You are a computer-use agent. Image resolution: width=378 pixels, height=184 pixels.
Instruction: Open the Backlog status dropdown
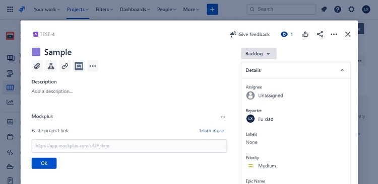click(259, 54)
